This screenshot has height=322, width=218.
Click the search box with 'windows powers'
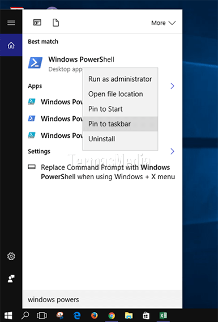point(102,299)
